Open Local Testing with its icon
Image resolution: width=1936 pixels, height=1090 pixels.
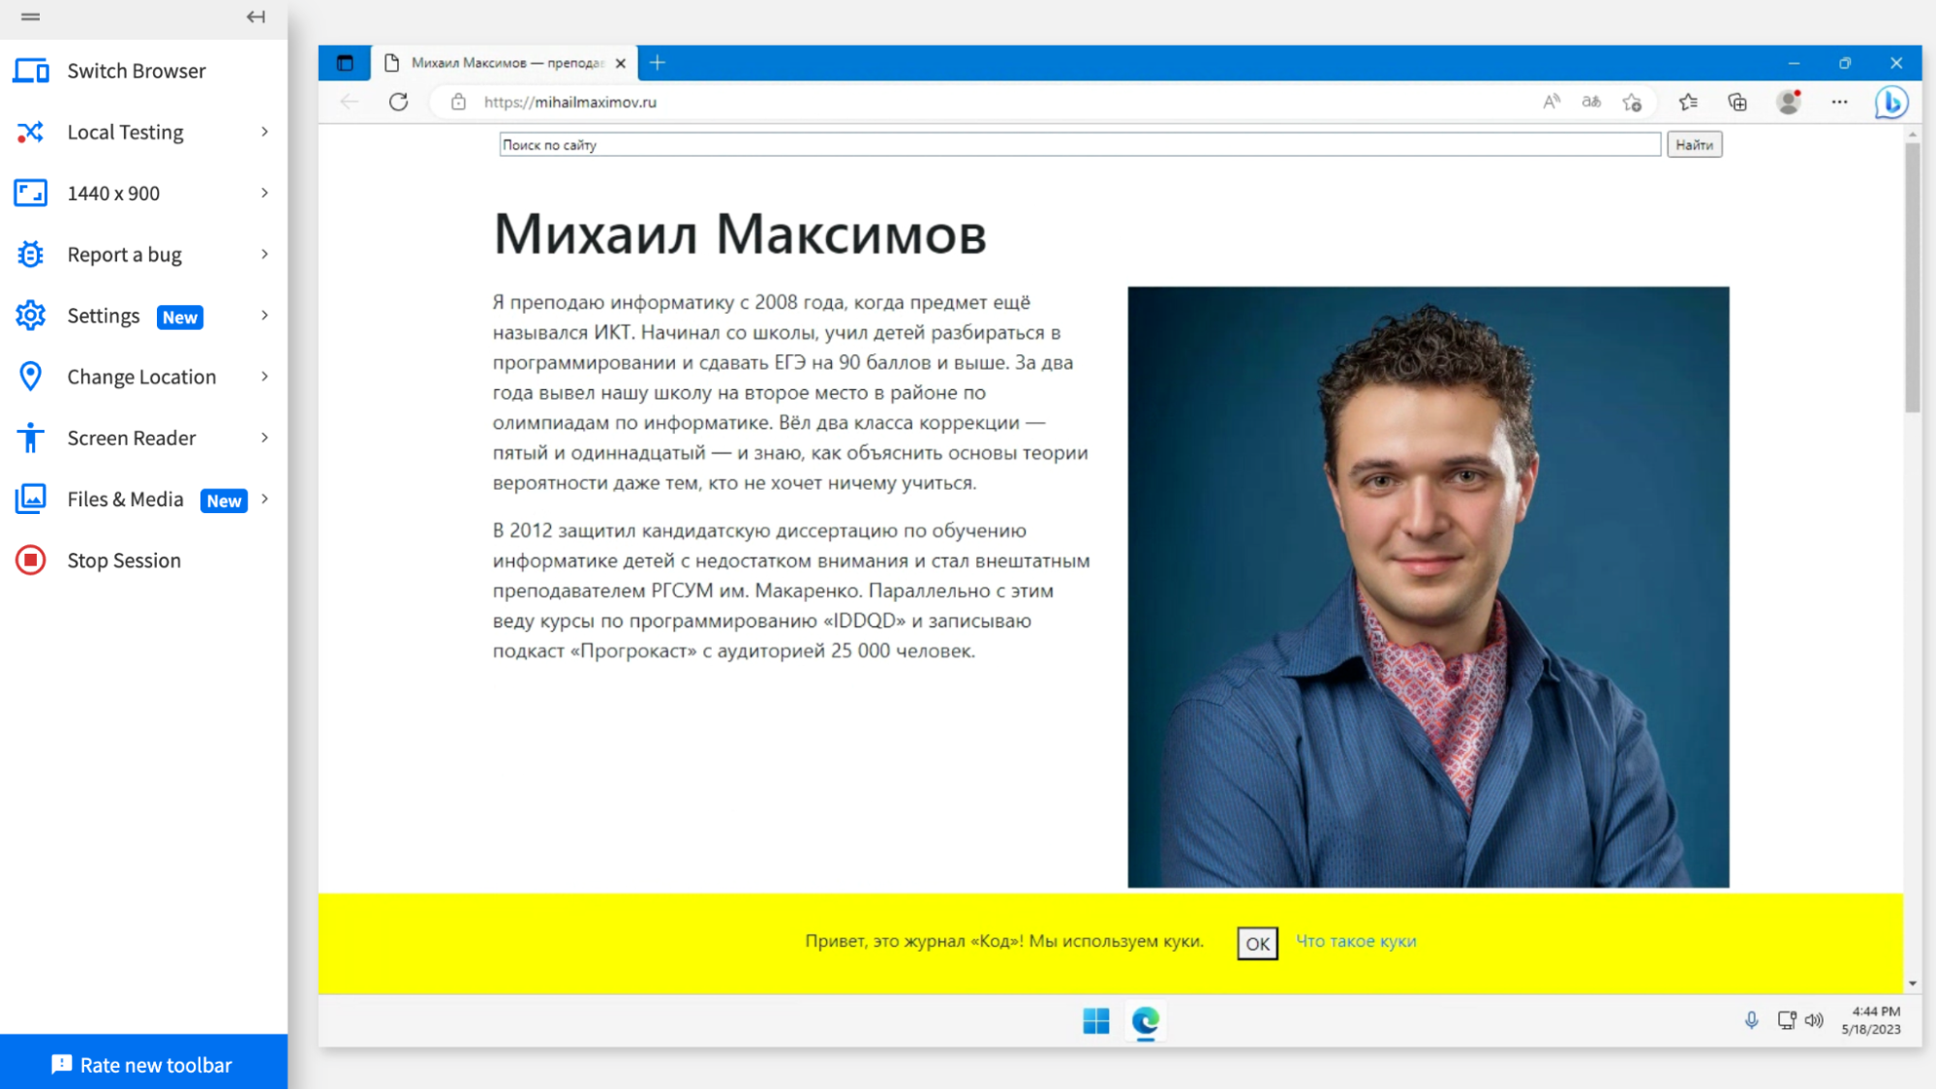tap(30, 132)
